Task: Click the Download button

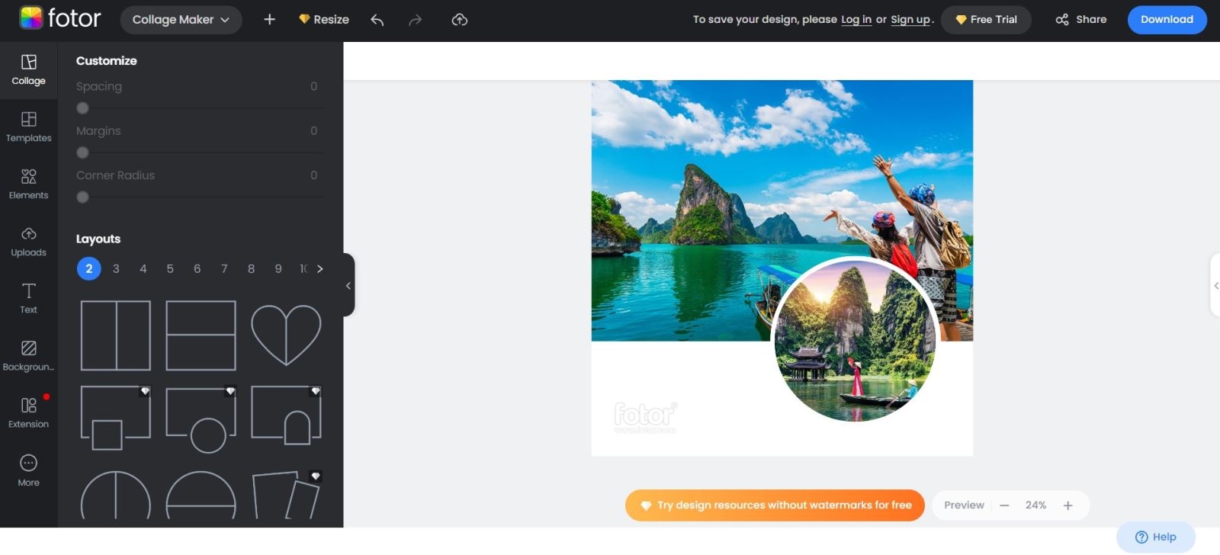Action: (x=1167, y=20)
